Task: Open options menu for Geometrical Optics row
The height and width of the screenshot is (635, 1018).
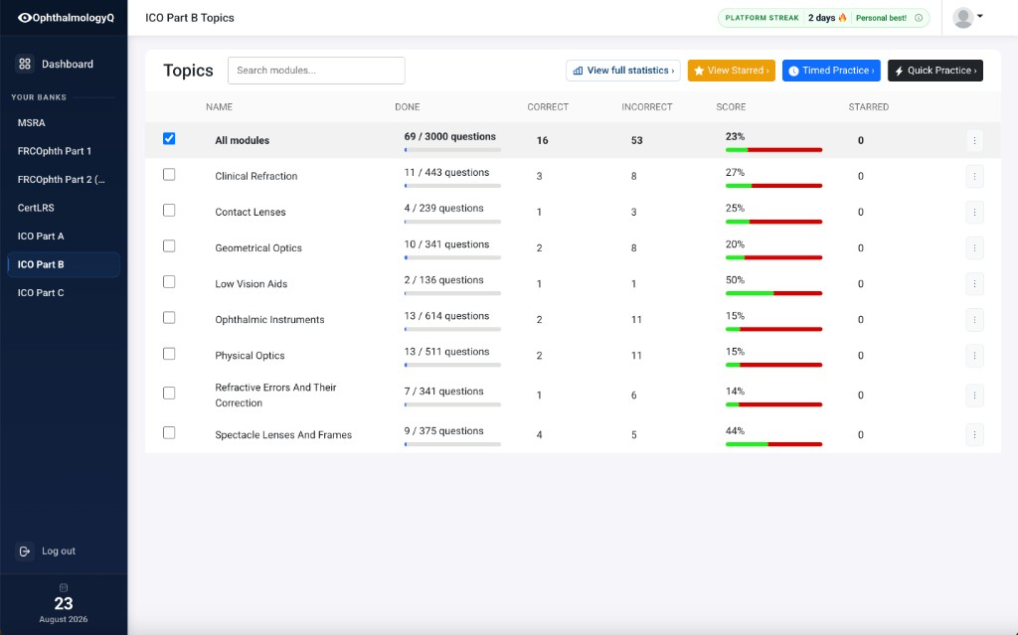Action: click(x=974, y=247)
